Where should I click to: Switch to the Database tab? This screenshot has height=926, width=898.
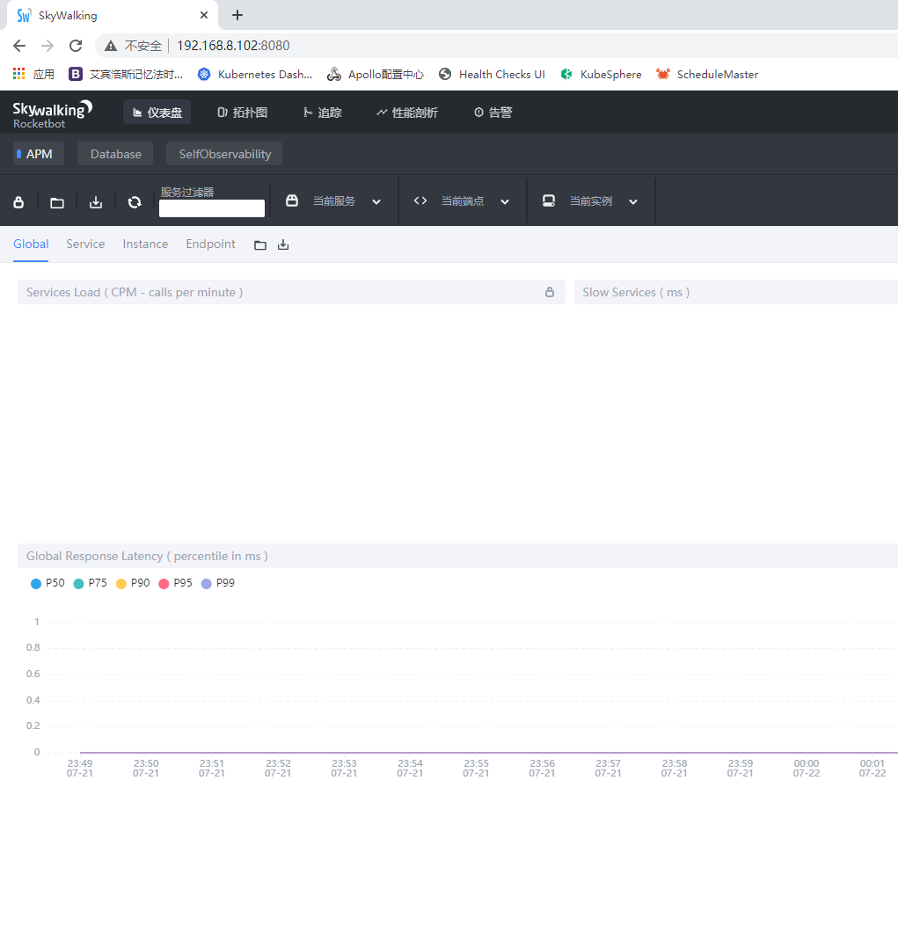[114, 153]
